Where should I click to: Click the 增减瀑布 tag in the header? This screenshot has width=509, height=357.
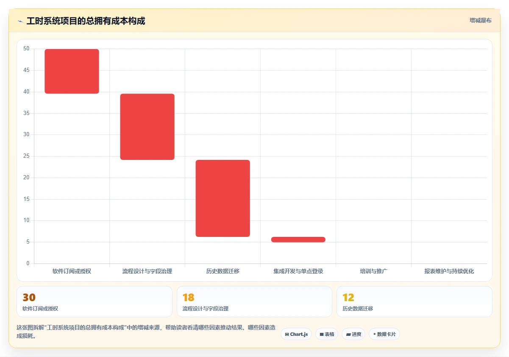click(480, 20)
